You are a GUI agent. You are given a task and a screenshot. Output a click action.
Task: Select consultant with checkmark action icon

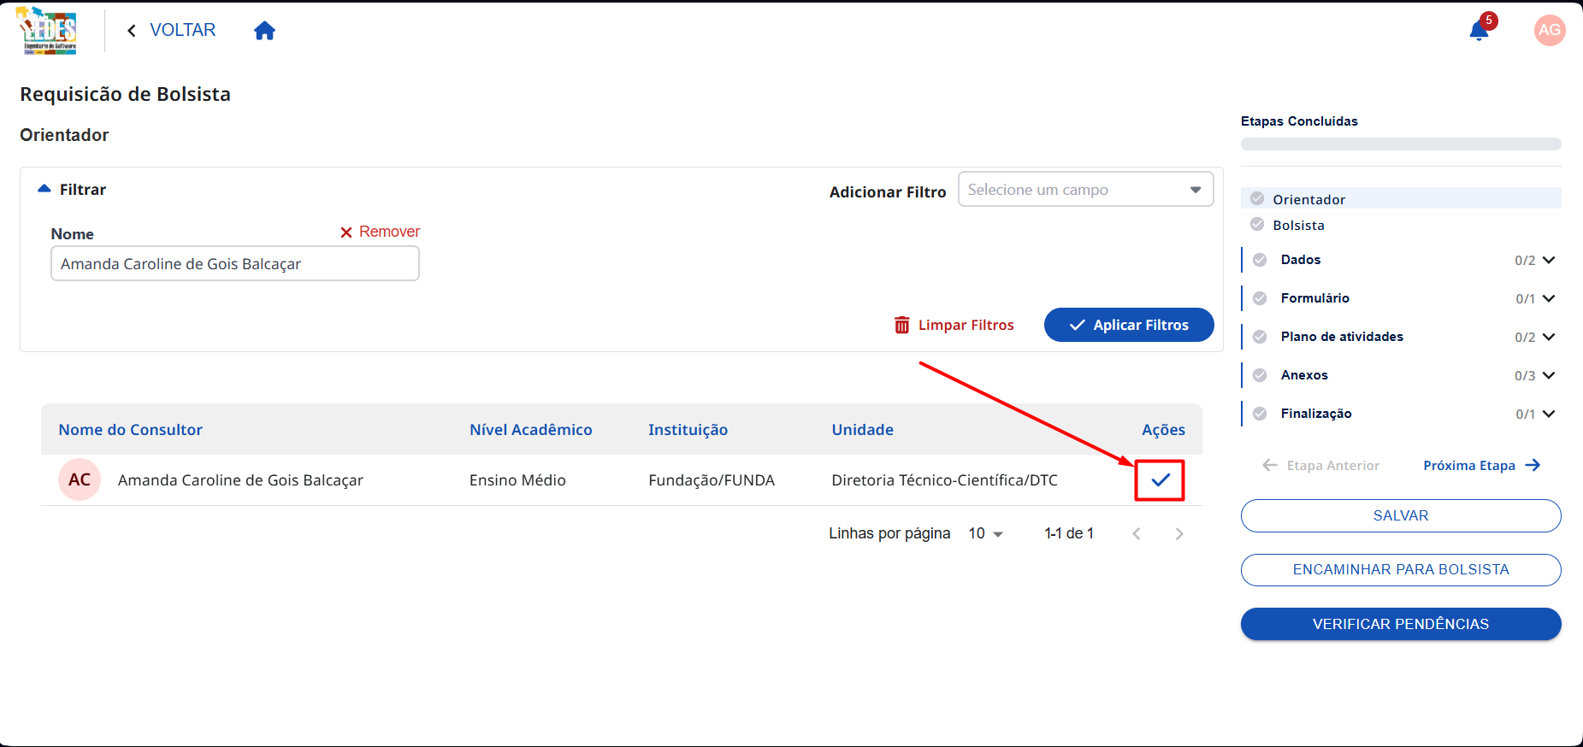pyautogui.click(x=1160, y=480)
